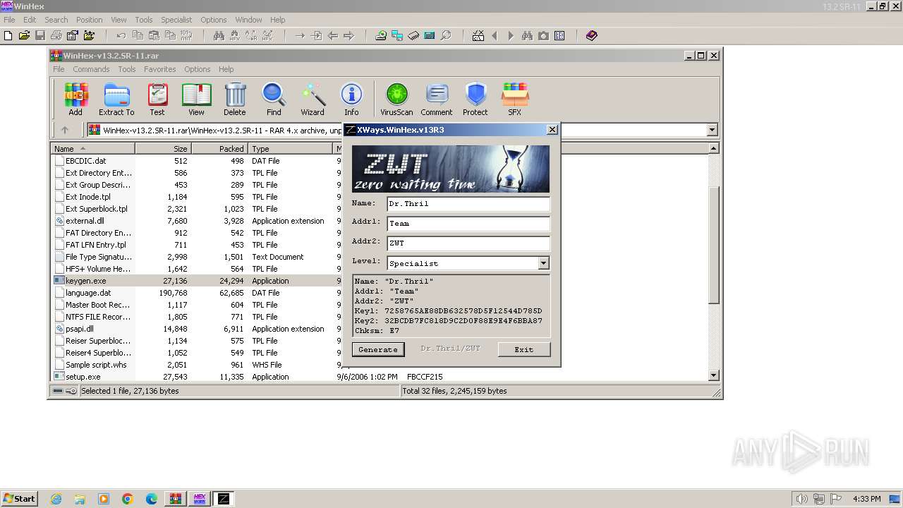This screenshot has width=903, height=508.
Task: Select the external.dll file row
Action: 198,221
